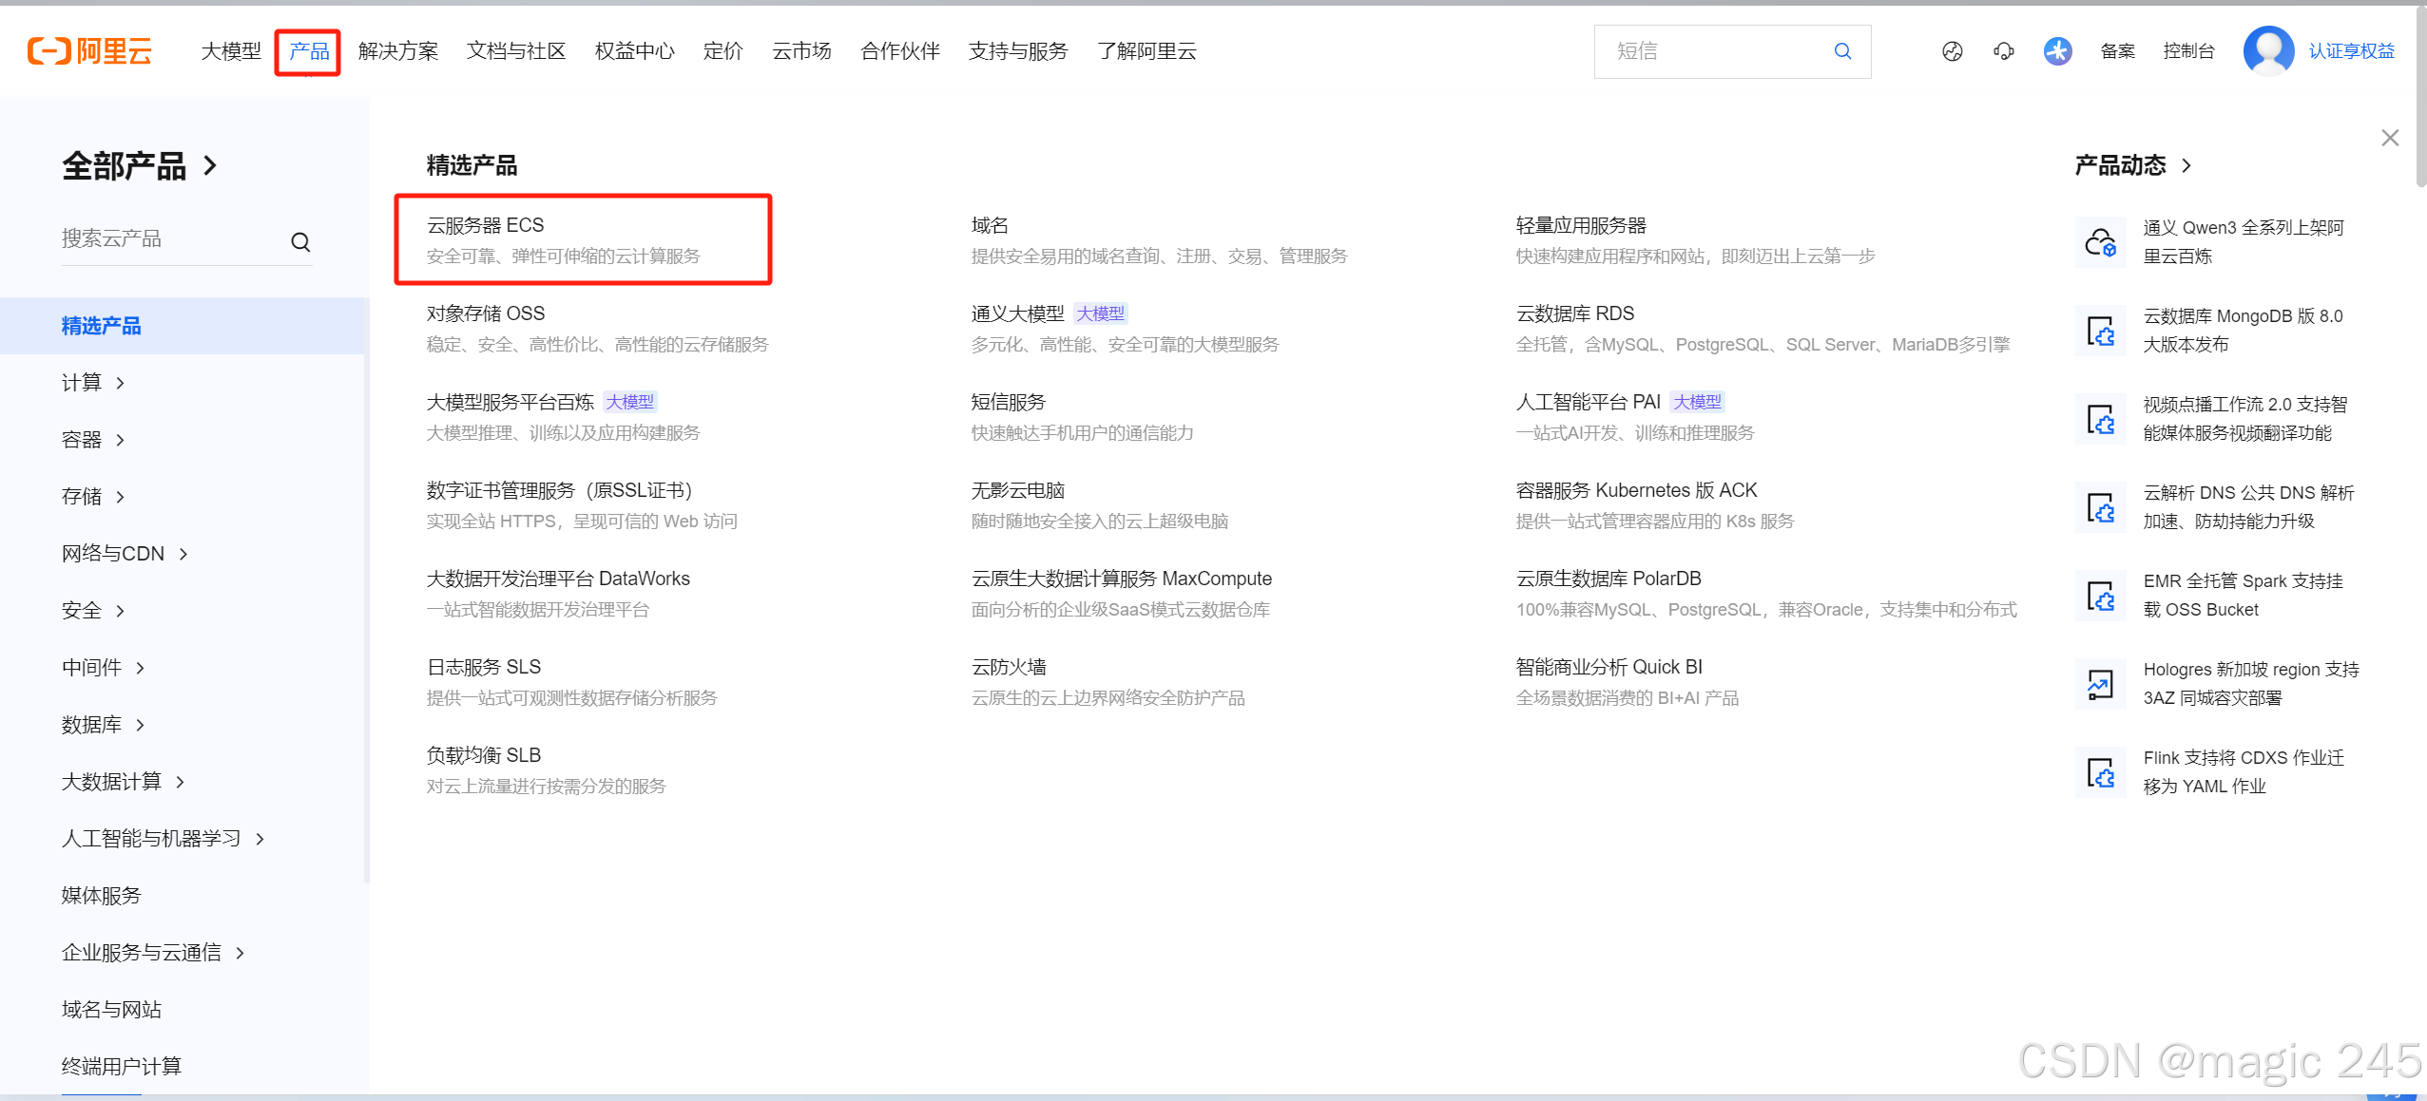Open 云服务器 ECS product link

pyautogui.click(x=485, y=226)
